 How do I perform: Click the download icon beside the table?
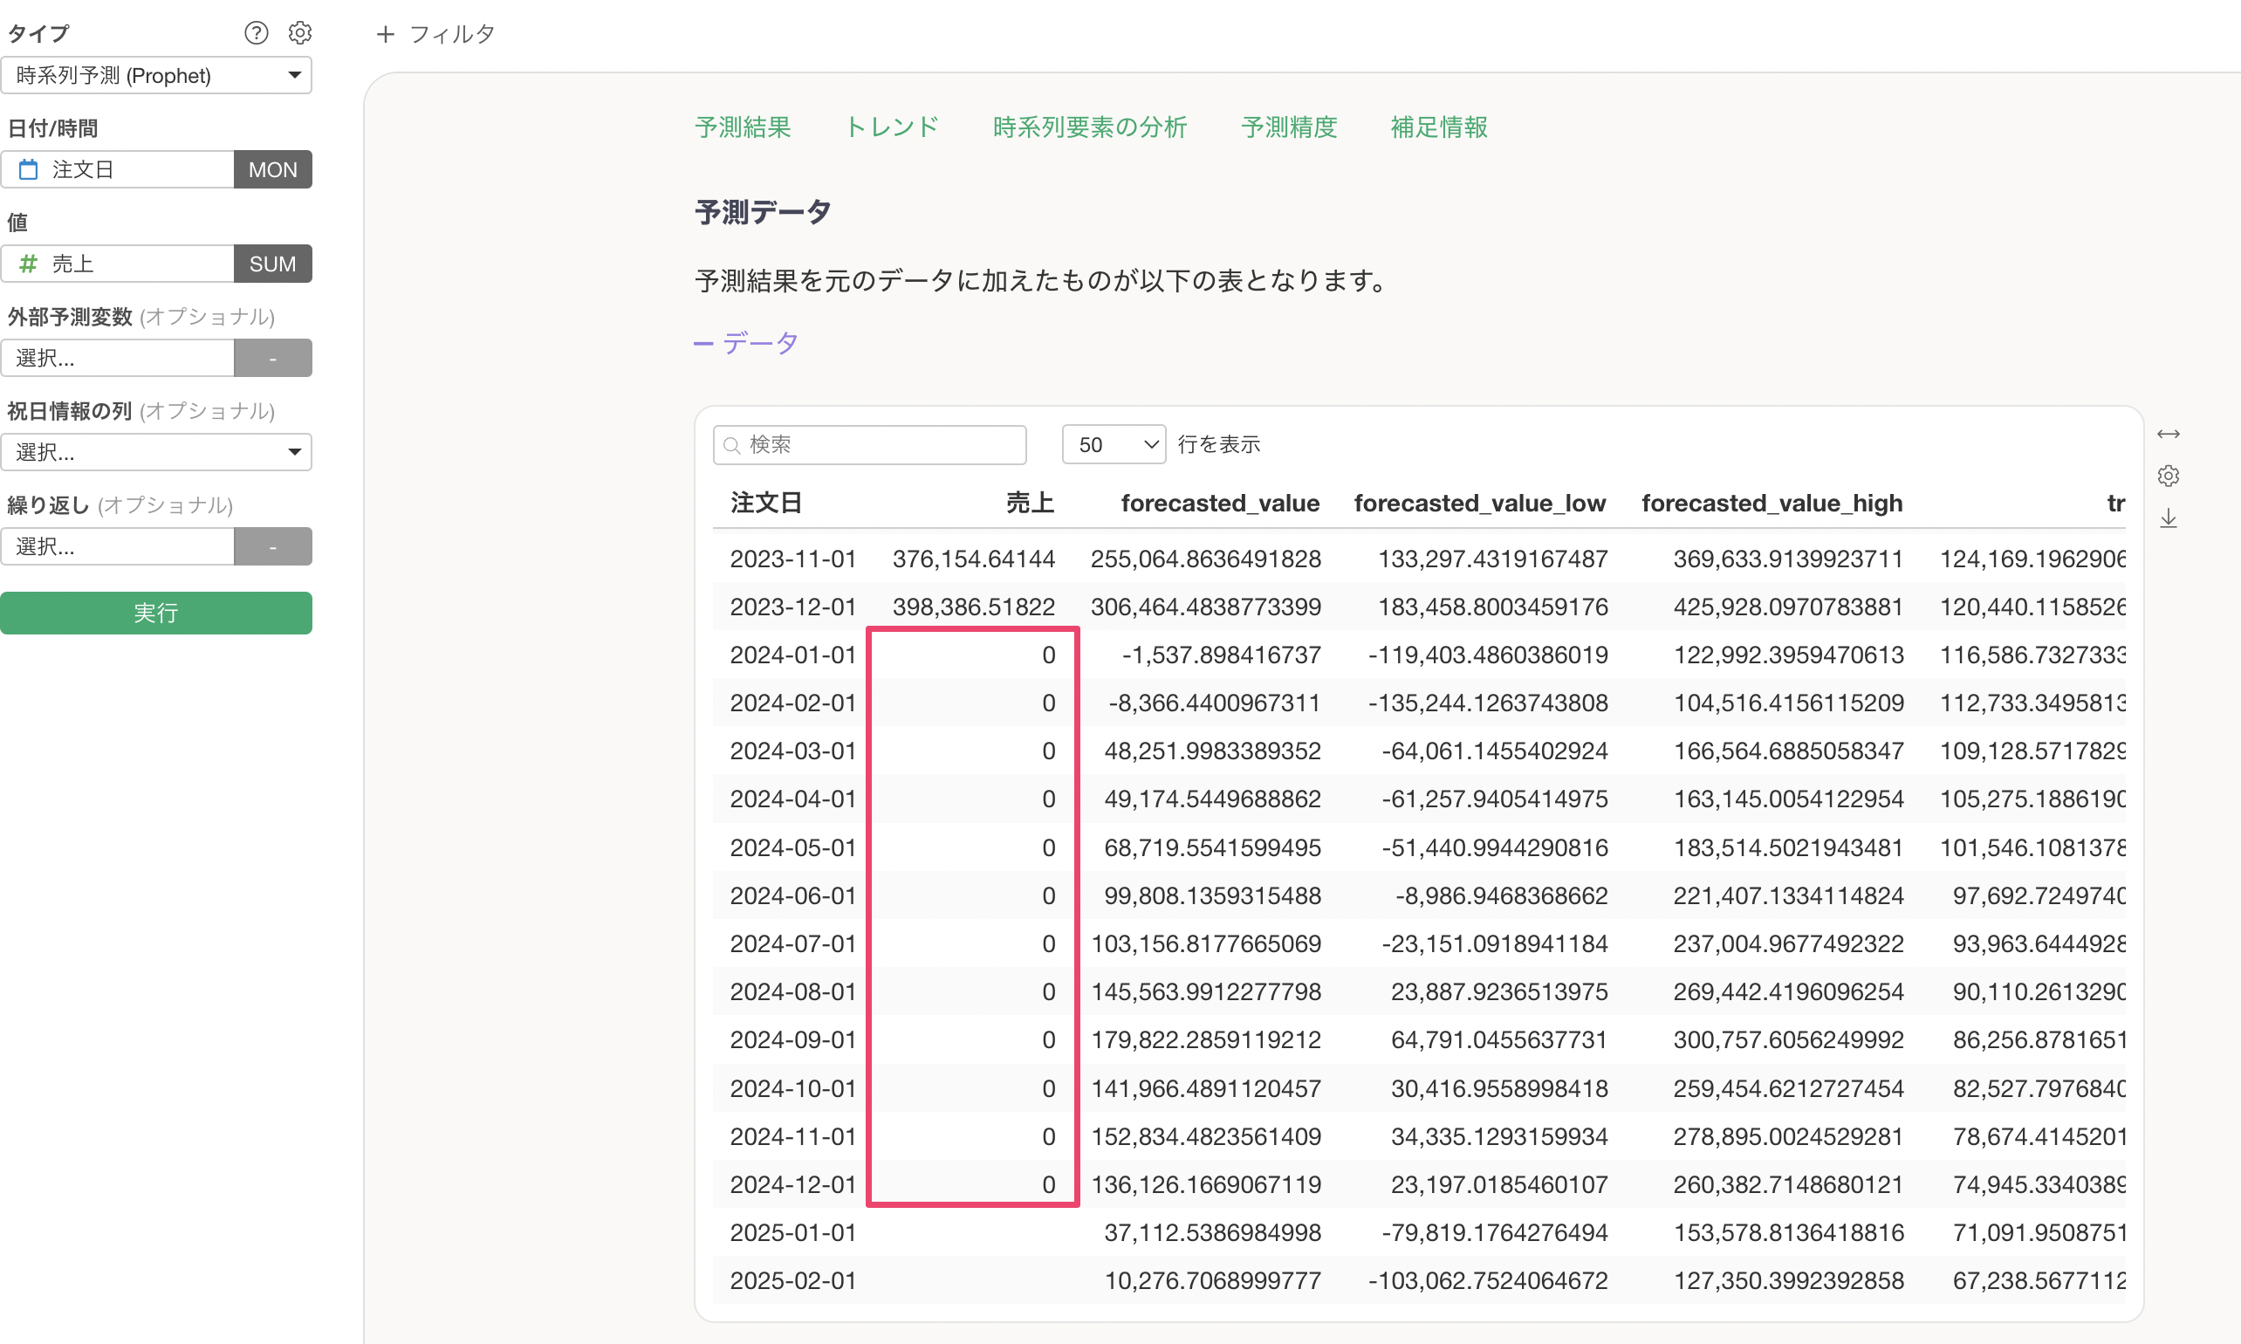[x=2168, y=518]
